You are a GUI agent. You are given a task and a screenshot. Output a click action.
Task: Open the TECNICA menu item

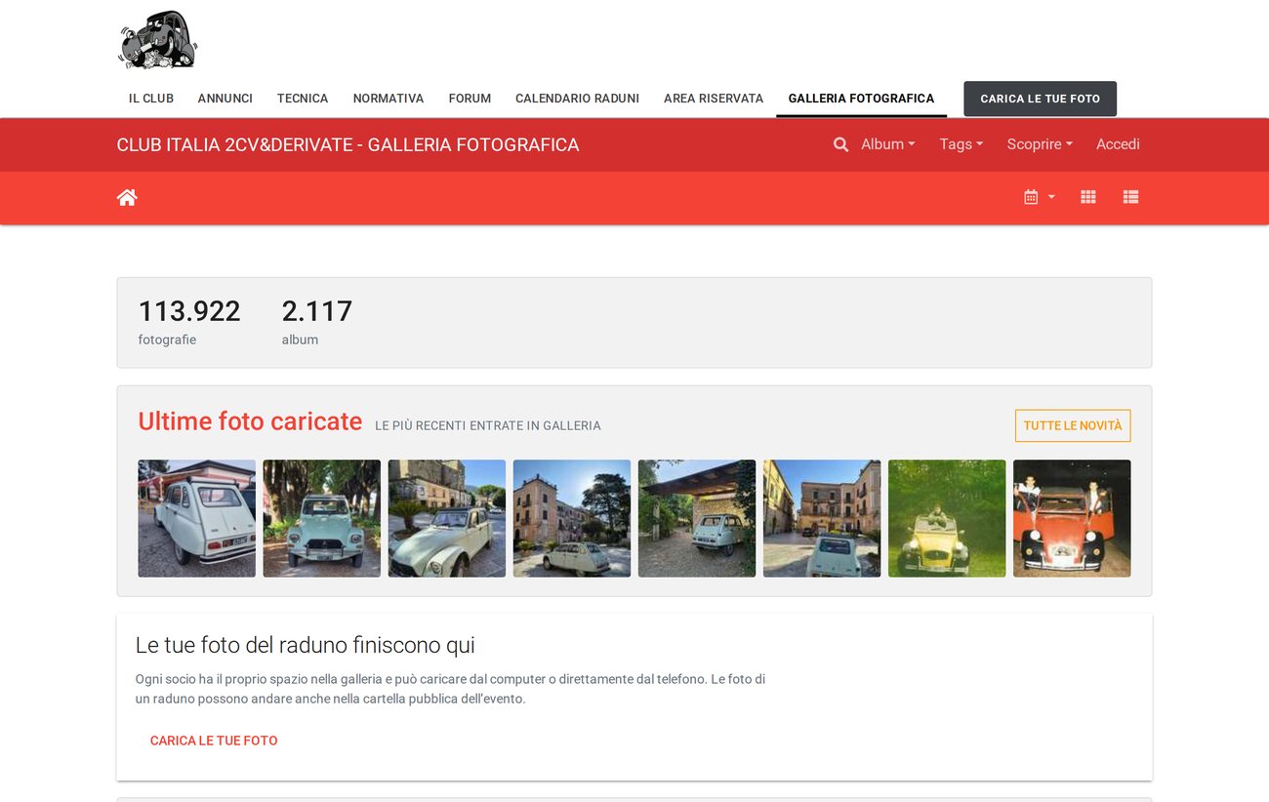[303, 99]
